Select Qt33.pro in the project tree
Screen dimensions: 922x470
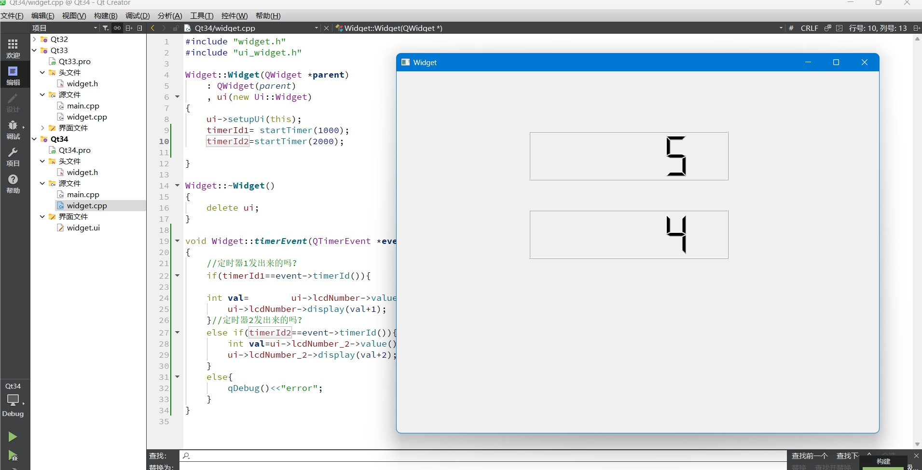(74, 61)
